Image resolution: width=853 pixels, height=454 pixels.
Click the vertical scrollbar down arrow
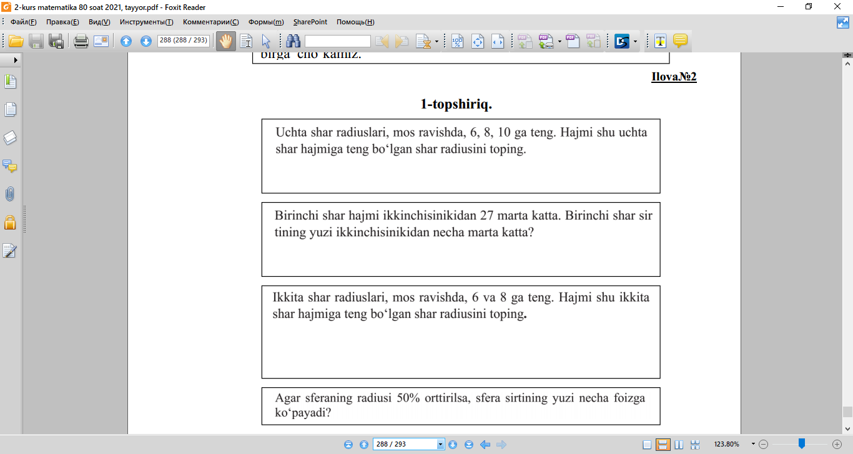tap(847, 428)
